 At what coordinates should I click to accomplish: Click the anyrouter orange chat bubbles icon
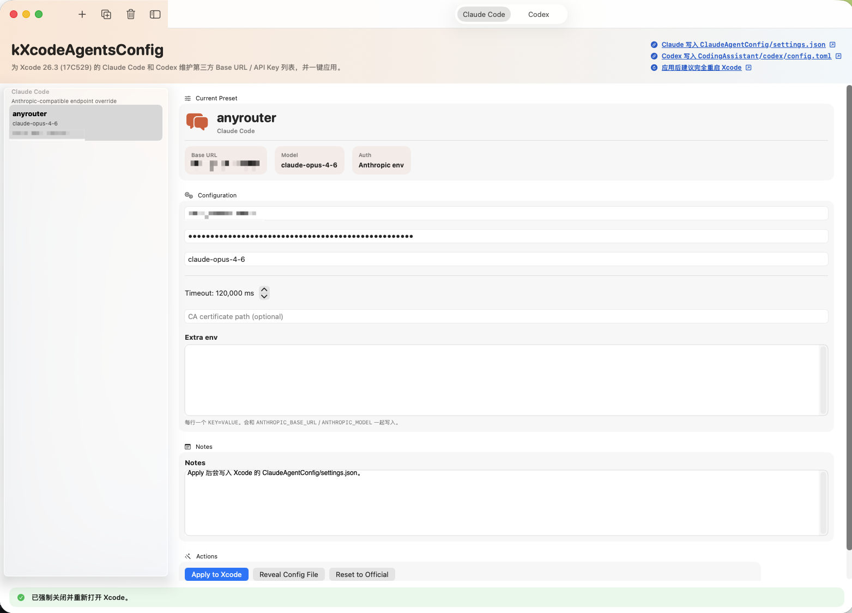pos(197,122)
